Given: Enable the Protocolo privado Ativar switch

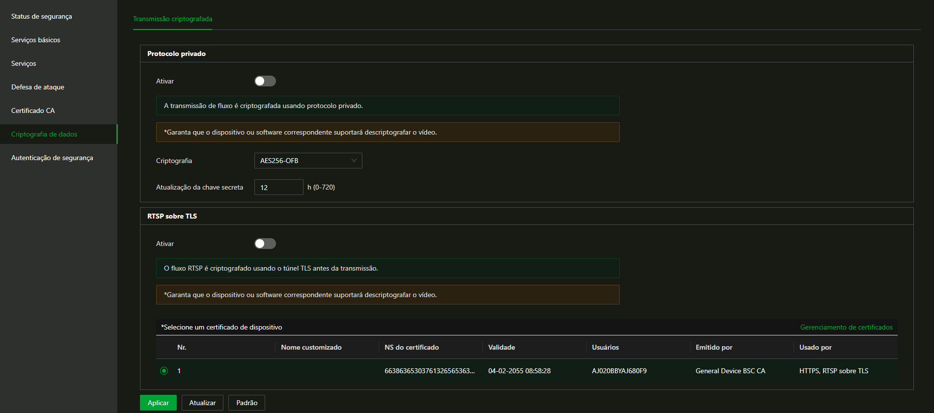Looking at the screenshot, I should (265, 81).
